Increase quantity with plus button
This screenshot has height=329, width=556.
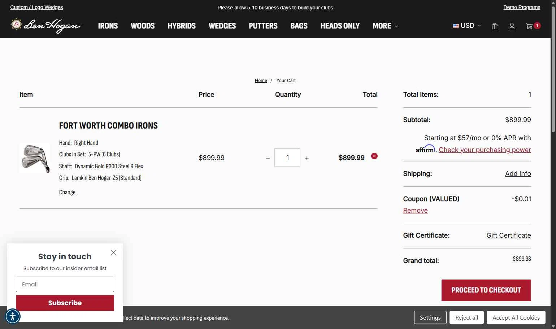307,158
